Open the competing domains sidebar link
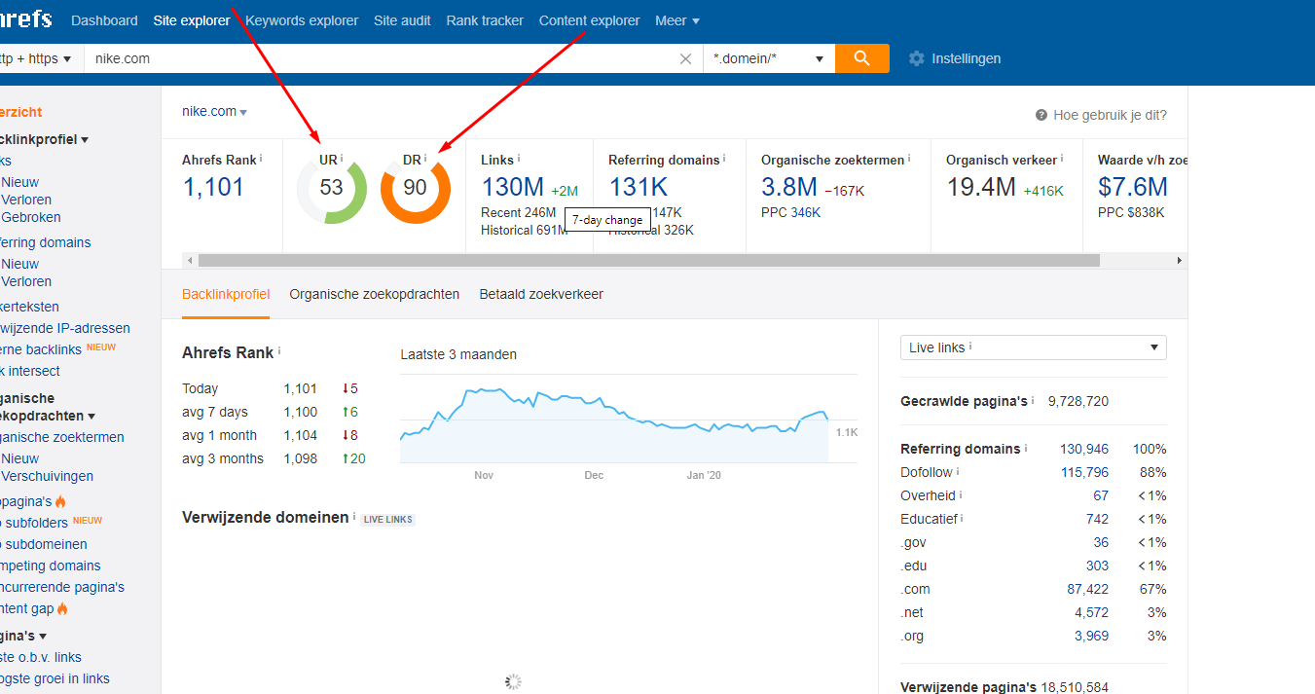The image size is (1315, 694). point(51,566)
